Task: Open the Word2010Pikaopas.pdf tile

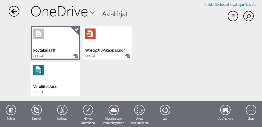Action: pyautogui.click(x=107, y=43)
